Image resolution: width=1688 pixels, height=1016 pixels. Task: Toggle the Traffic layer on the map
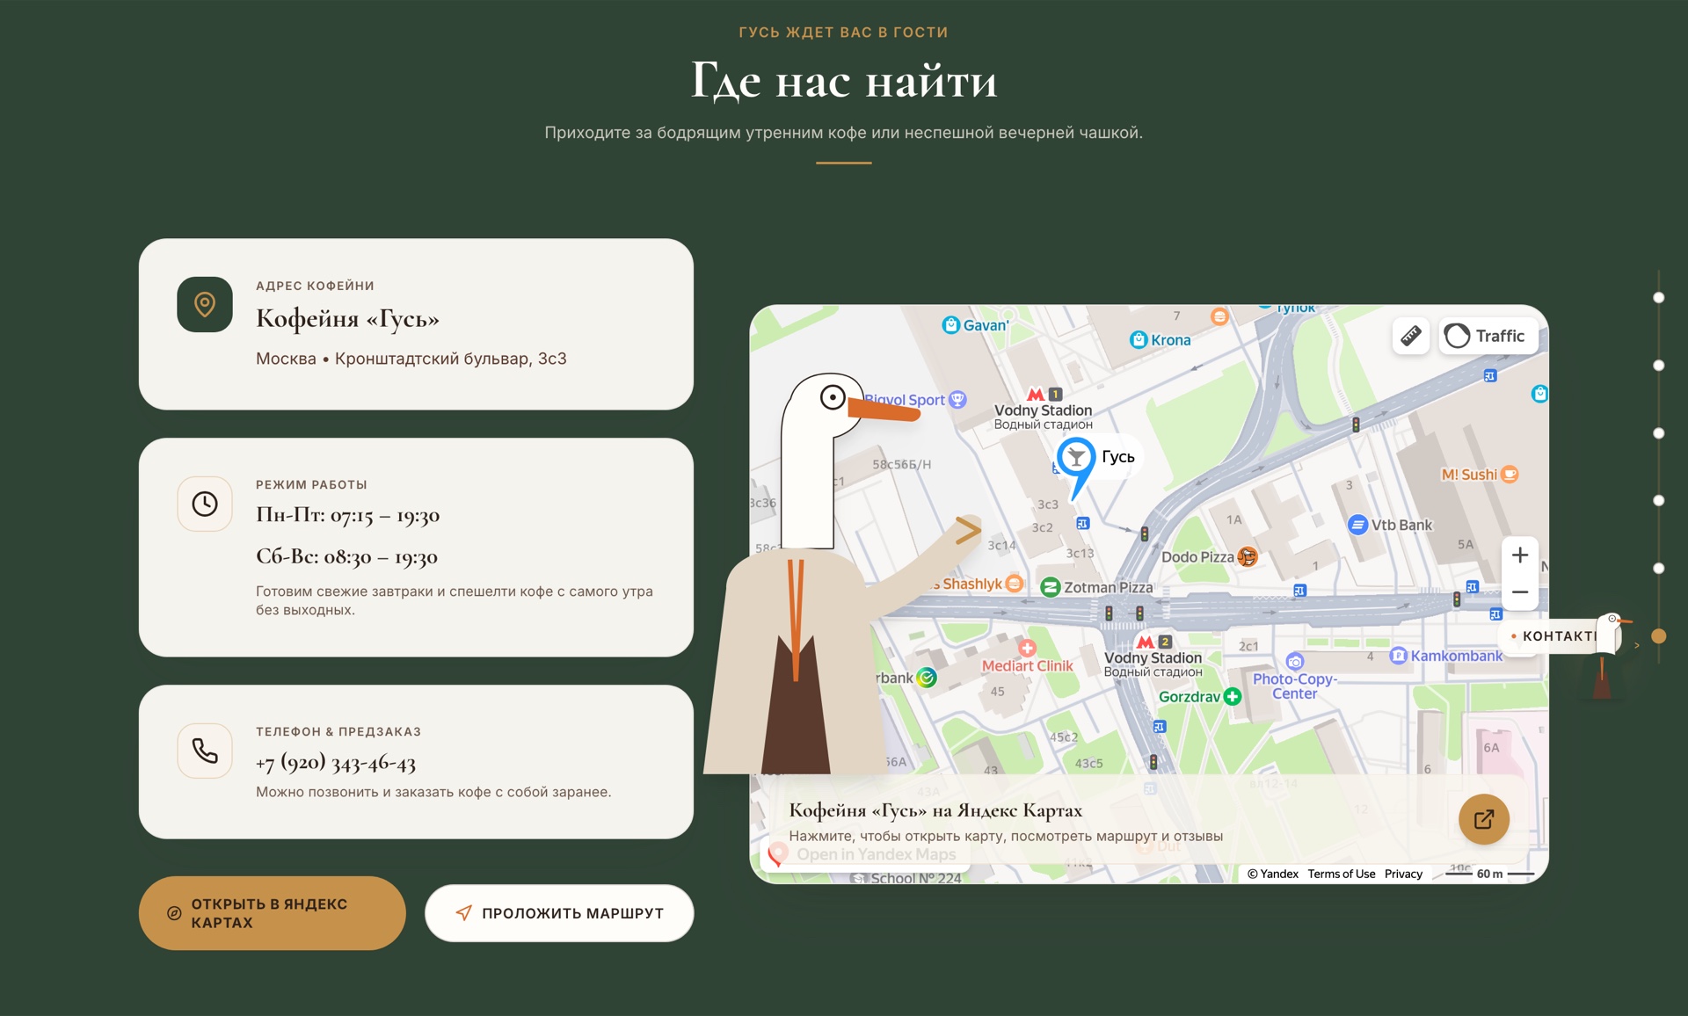(1488, 336)
